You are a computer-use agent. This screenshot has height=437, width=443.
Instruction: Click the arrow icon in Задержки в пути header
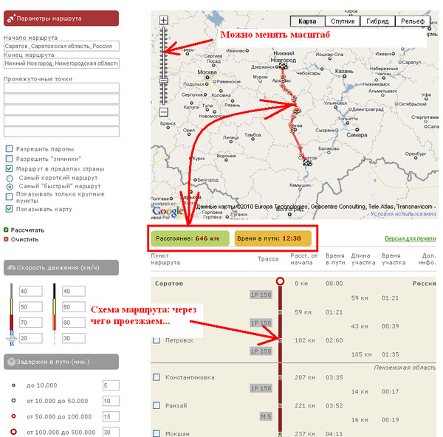tap(11, 362)
